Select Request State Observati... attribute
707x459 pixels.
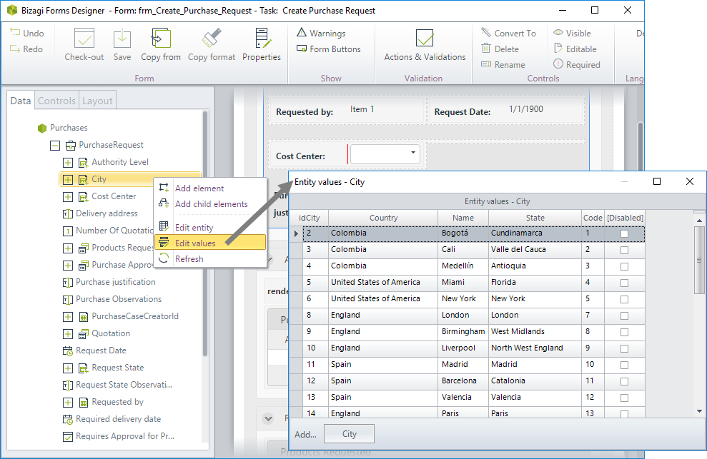click(124, 385)
